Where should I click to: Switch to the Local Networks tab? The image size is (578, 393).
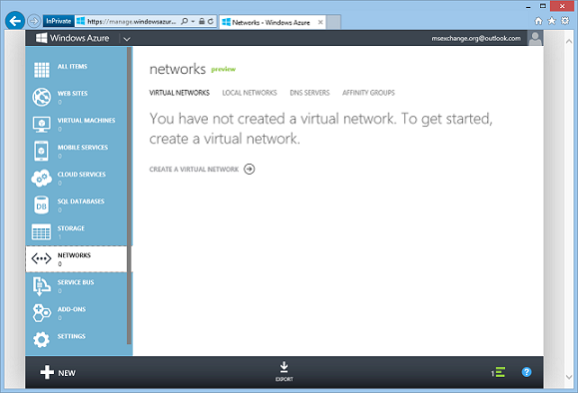coord(250,93)
